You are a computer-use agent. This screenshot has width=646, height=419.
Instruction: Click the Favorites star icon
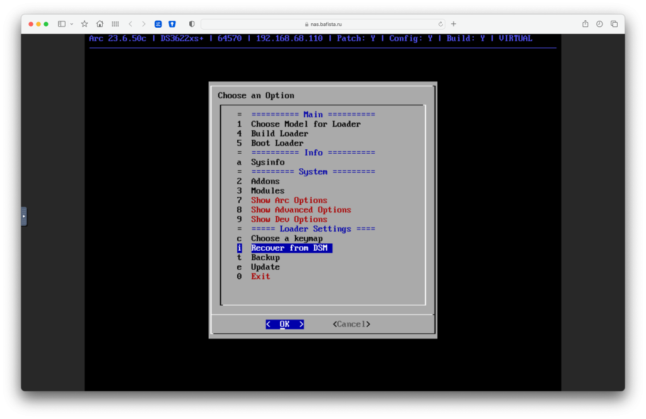[84, 23]
